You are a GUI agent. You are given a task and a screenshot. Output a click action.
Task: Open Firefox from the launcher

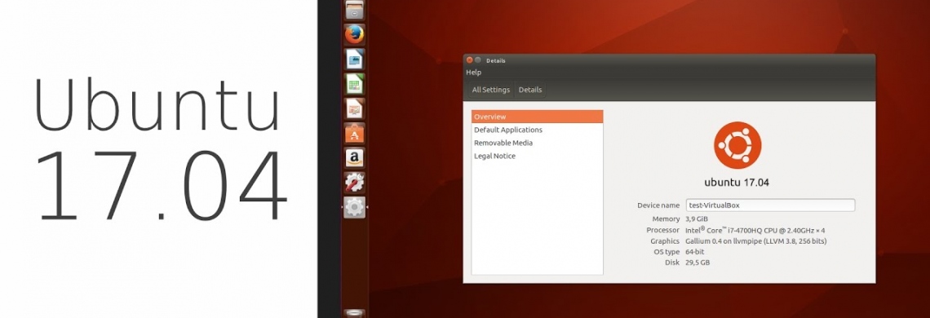tap(354, 35)
